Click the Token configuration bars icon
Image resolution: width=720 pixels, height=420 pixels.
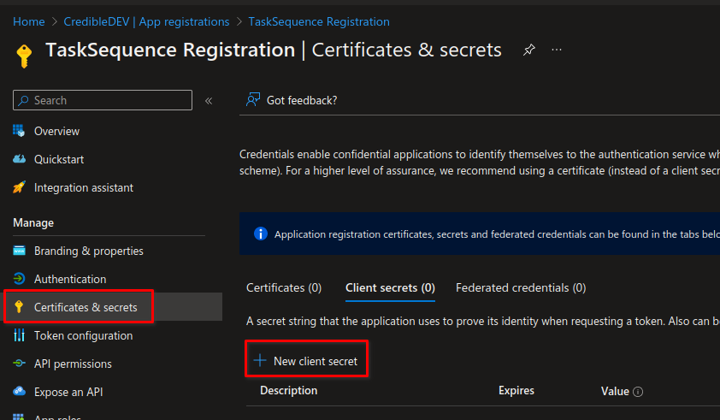coord(19,335)
